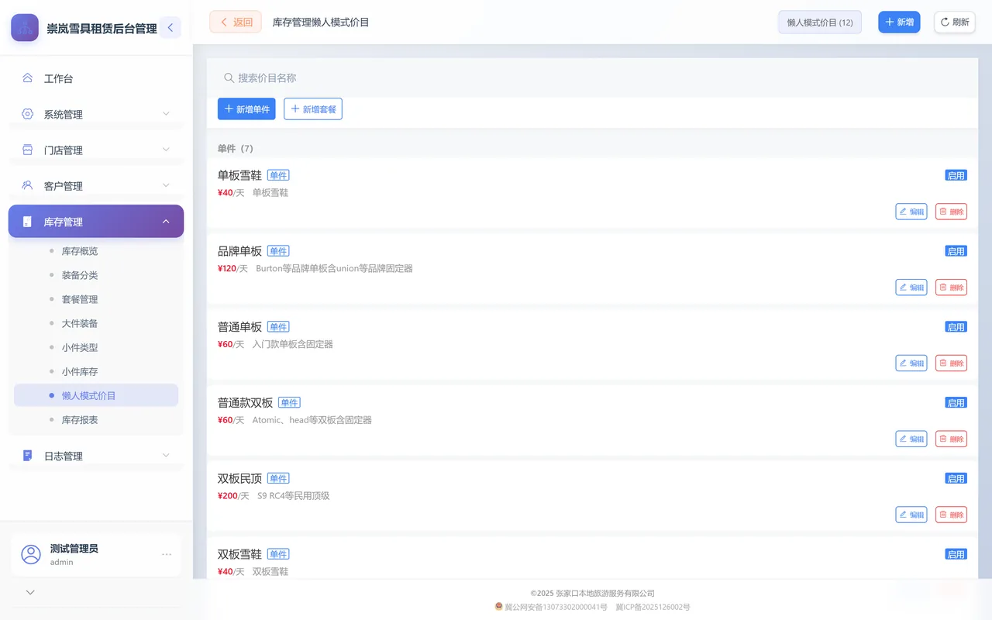Expand the chevron below the user card
The image size is (992, 620).
[30, 592]
